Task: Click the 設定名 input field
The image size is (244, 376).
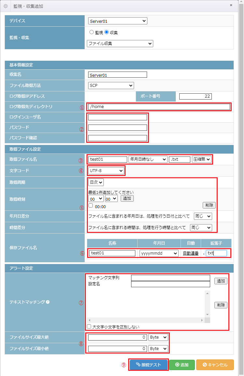Action: point(170,284)
